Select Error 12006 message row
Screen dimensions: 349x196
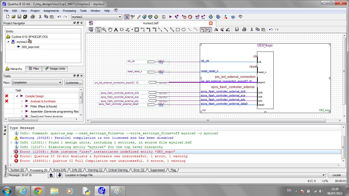[97, 152]
